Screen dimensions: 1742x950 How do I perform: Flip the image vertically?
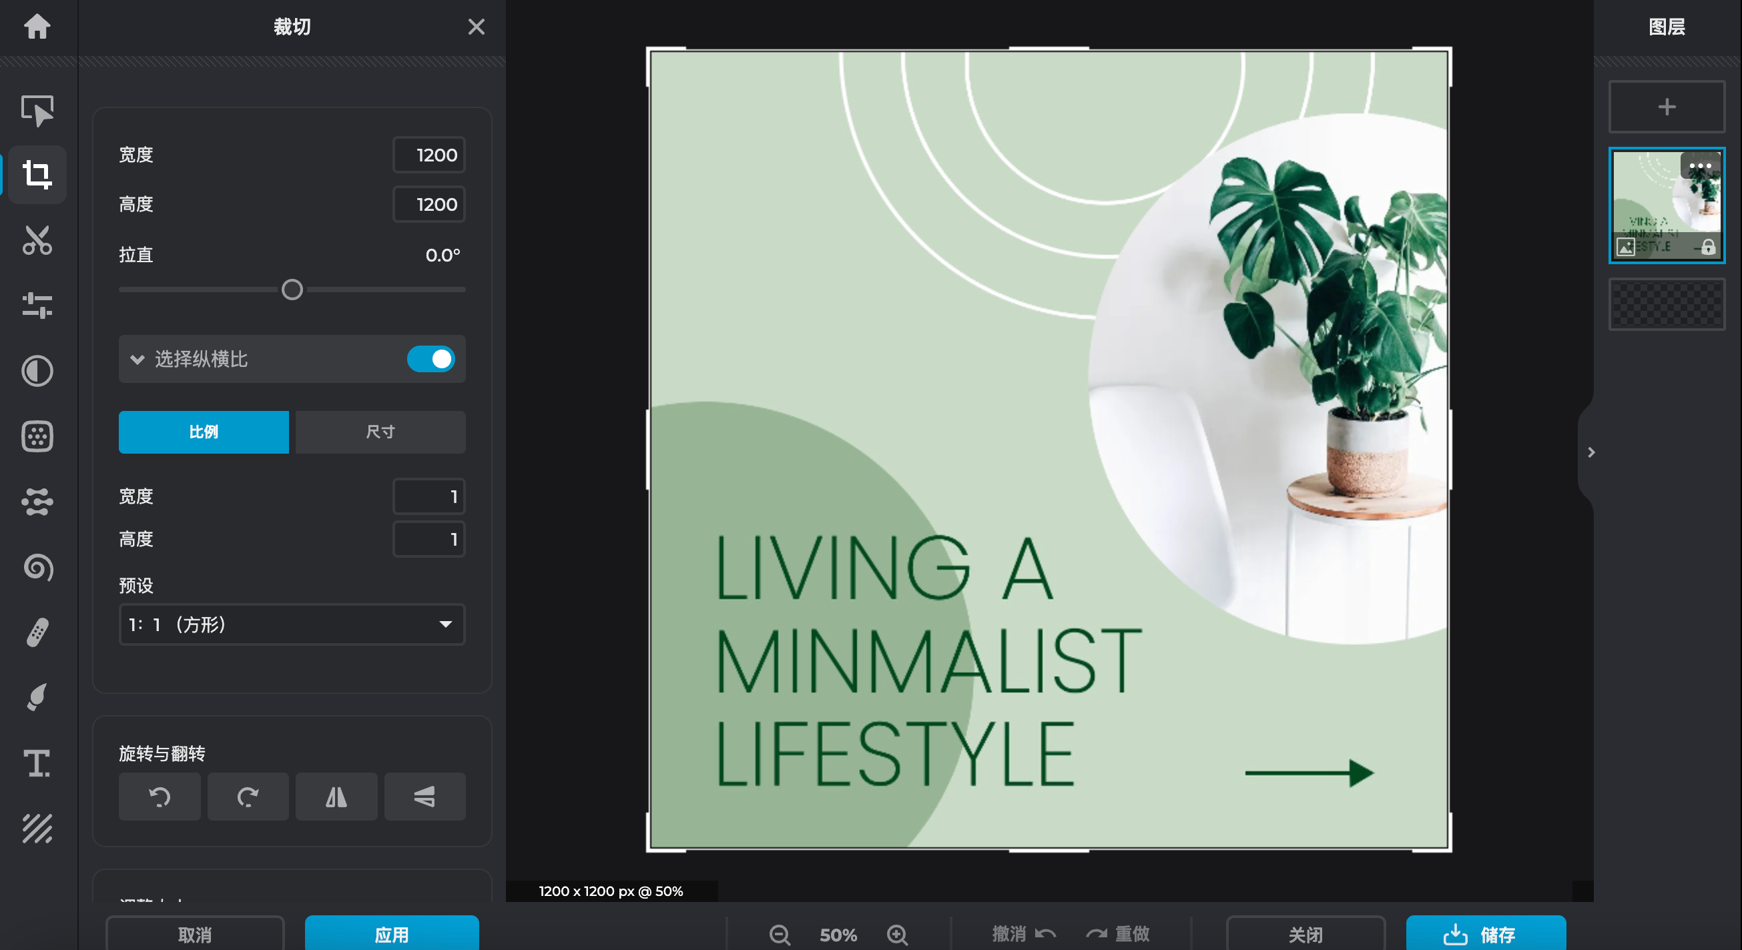coord(424,797)
